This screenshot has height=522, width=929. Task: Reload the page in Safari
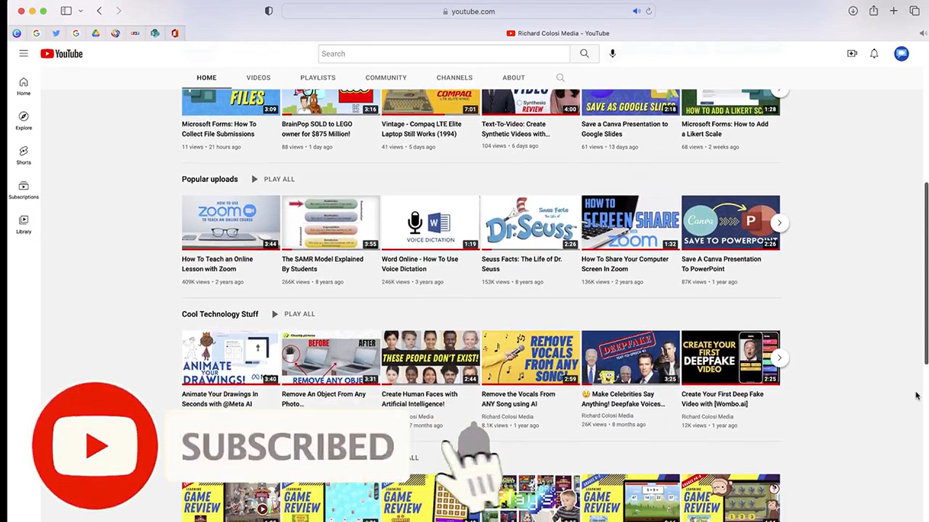tap(649, 11)
